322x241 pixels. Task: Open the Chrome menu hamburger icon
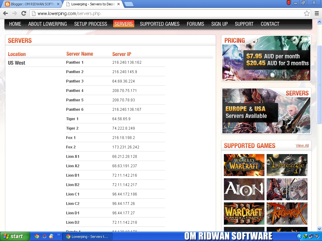click(317, 13)
